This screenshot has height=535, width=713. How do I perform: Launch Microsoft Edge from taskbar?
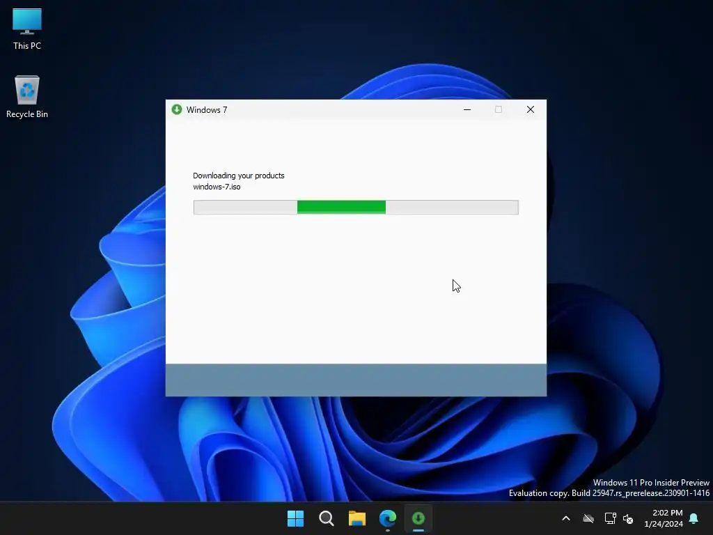[388, 518]
